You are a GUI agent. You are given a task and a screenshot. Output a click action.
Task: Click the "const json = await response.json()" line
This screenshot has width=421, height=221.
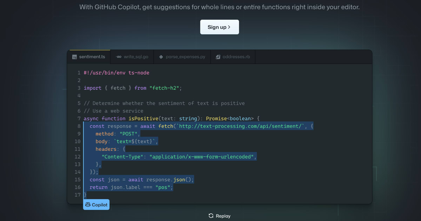pos(142,180)
